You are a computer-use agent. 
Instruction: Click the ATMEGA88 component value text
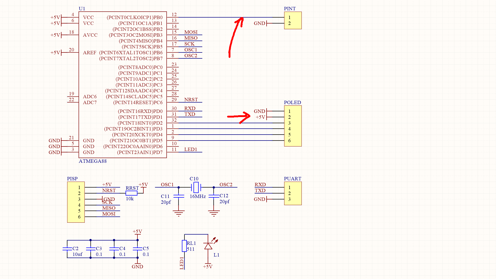coord(93,161)
